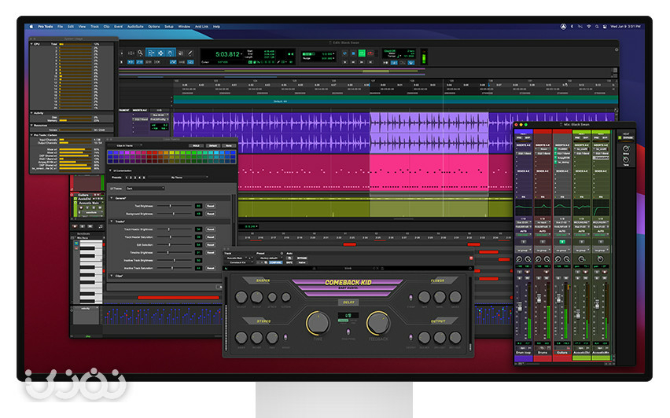Open the AudioSuite menu

pyautogui.click(x=135, y=27)
